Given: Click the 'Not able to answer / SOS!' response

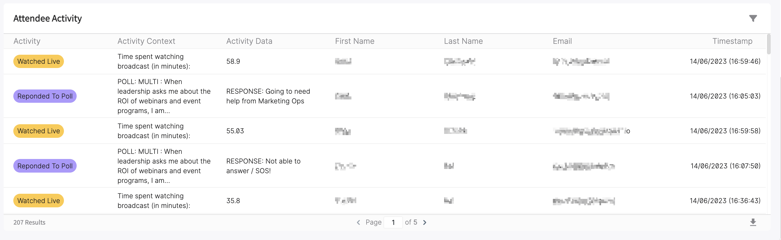Looking at the screenshot, I should [263, 166].
